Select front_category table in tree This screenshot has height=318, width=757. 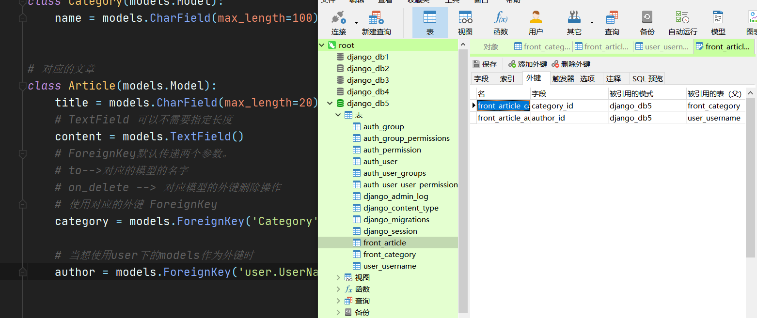(x=390, y=255)
